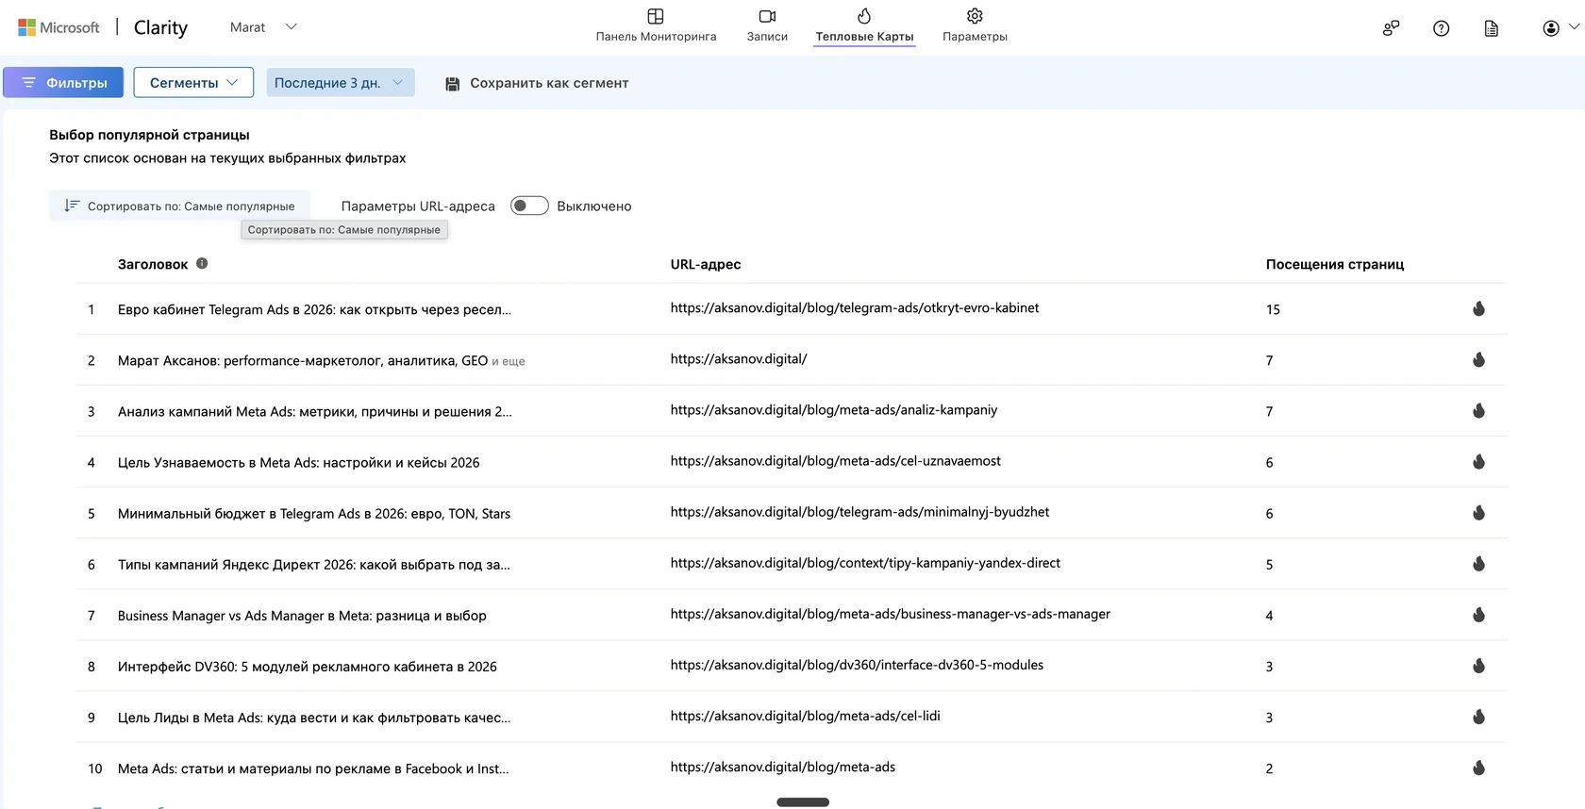Click URL ending minimalnyj-byudzhet

point(859,512)
